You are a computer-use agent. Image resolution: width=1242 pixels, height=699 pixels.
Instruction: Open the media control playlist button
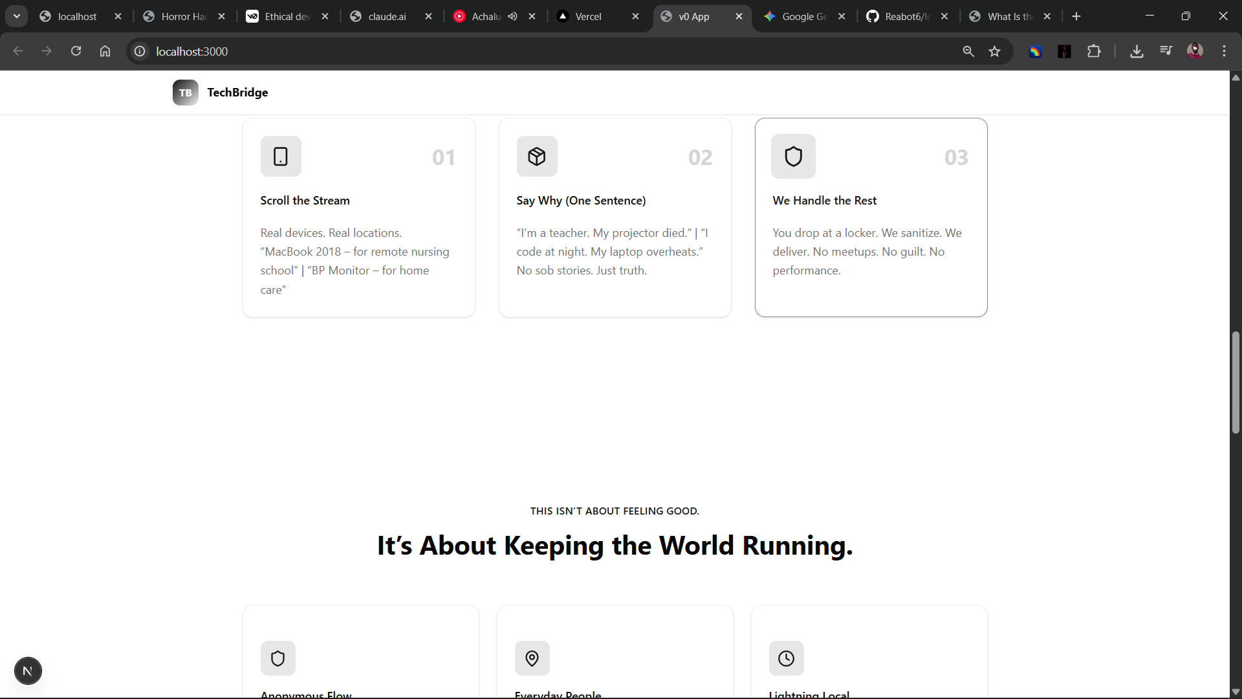tap(1166, 52)
